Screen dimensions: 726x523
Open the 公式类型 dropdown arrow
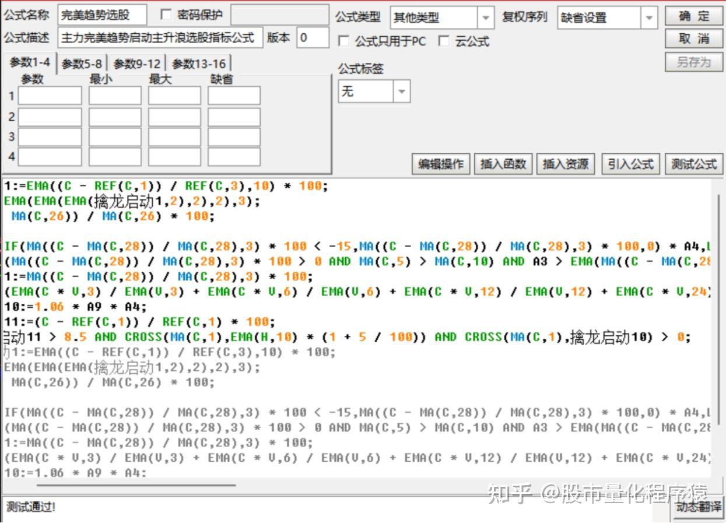(486, 18)
